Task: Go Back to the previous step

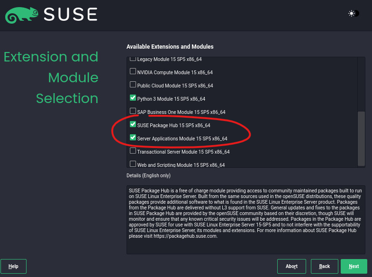Action: pyautogui.click(x=324, y=266)
